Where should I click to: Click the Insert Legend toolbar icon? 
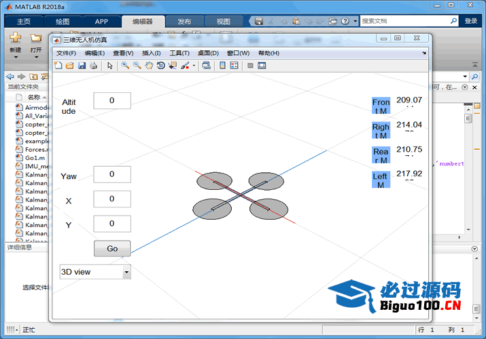pos(235,66)
